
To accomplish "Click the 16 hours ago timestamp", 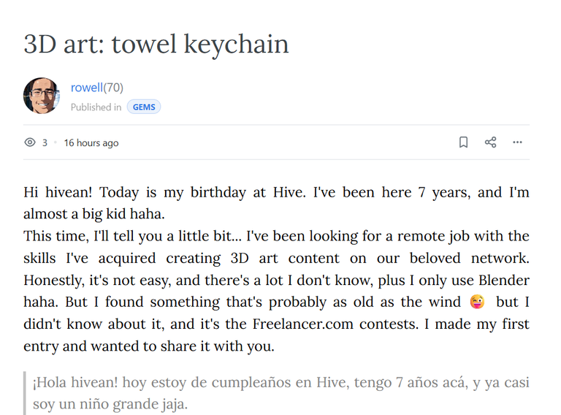I will click(x=91, y=142).
